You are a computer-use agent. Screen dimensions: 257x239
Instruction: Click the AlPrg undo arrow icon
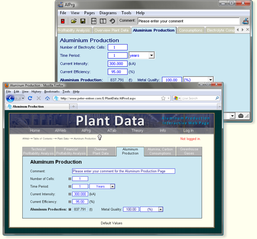coord(112,21)
